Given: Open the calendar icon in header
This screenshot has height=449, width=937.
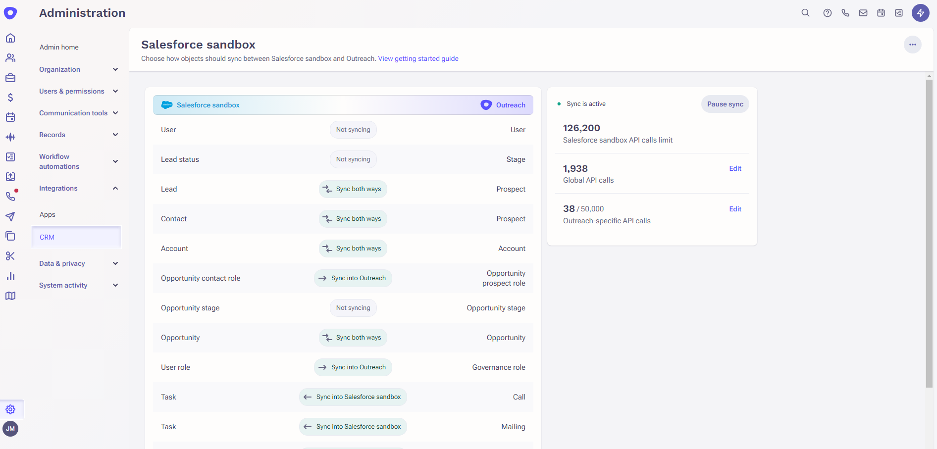Looking at the screenshot, I should click(881, 13).
